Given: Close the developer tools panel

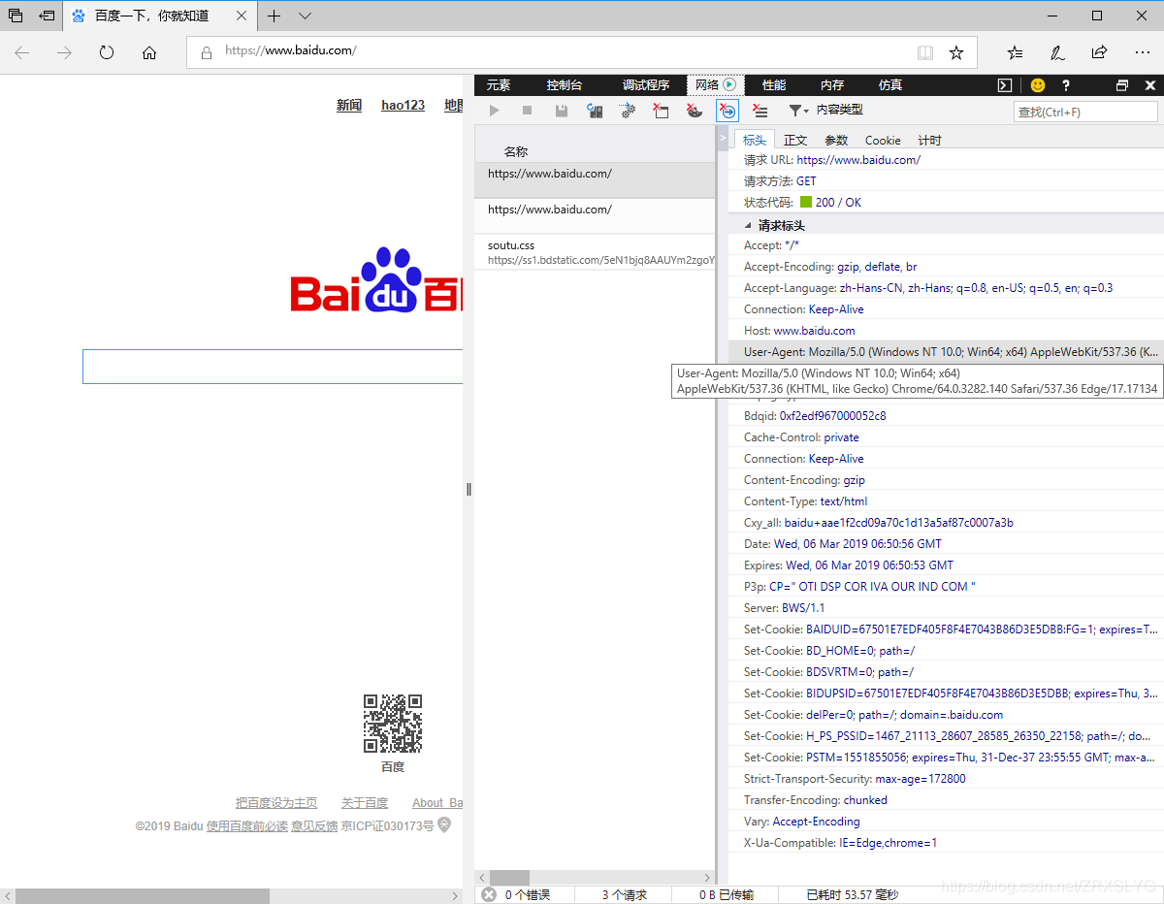Looking at the screenshot, I should pyautogui.click(x=1150, y=85).
